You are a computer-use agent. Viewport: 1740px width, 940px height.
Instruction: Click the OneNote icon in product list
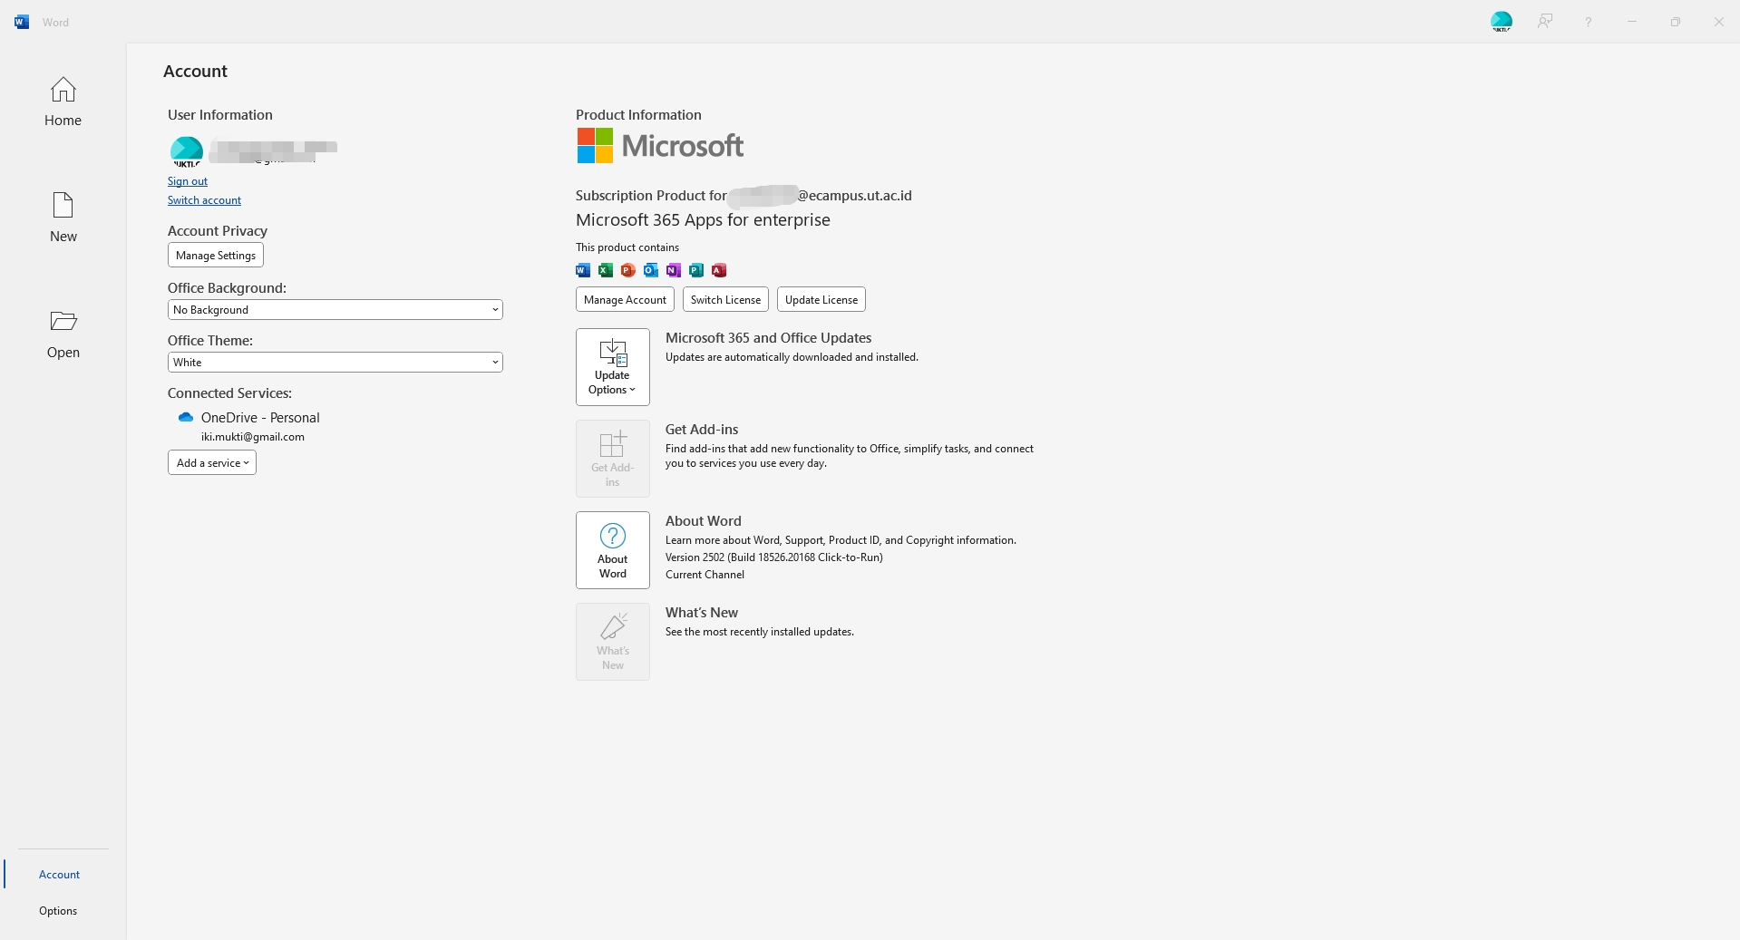click(x=673, y=269)
